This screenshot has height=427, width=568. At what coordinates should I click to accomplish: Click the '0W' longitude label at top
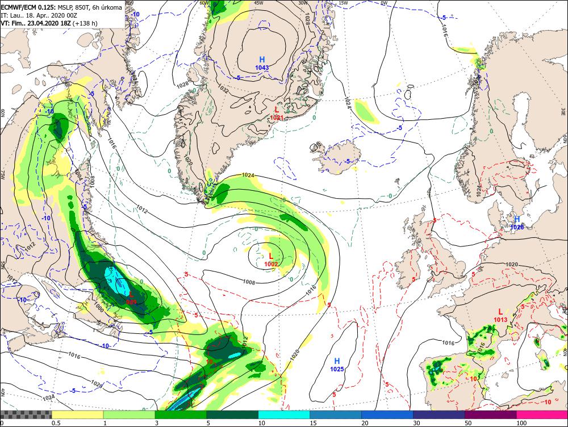(384, 3)
